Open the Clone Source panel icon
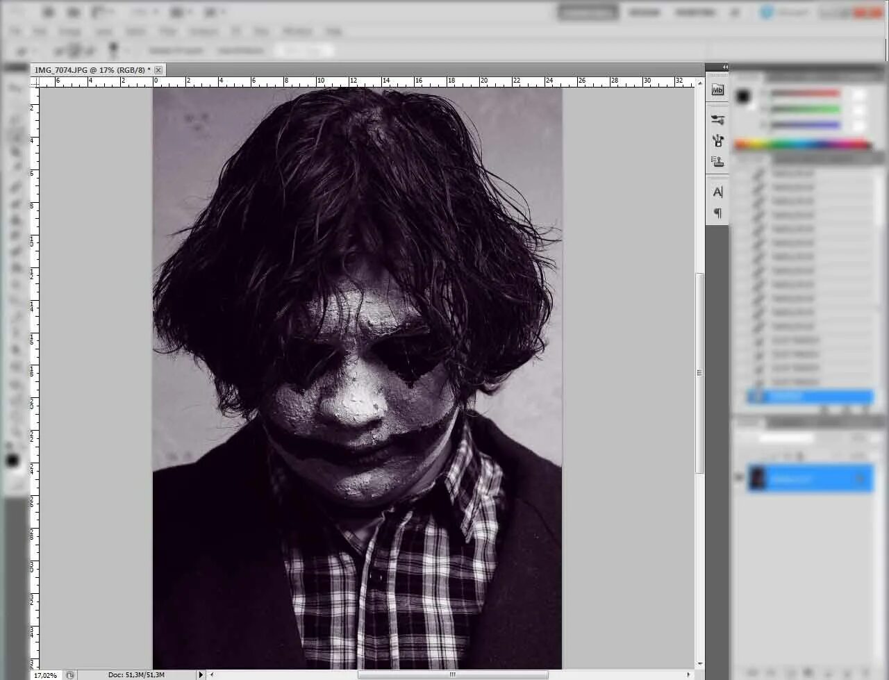Screen dimensions: 889x680 coord(717,161)
